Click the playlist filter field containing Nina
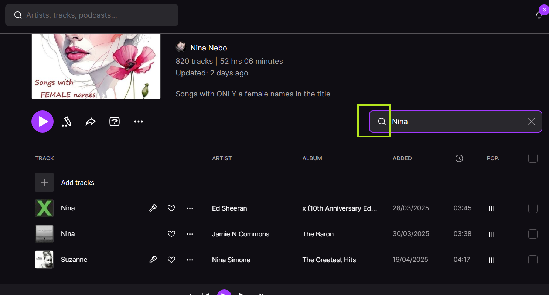The width and height of the screenshot is (549, 295). pos(456,122)
